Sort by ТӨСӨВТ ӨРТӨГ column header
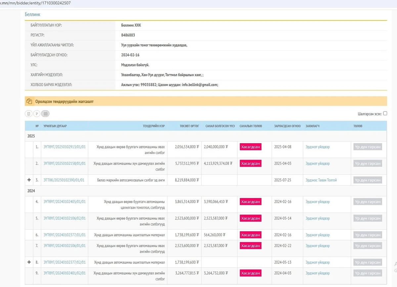Screen dimensions: 397x287 (x=189, y=126)
